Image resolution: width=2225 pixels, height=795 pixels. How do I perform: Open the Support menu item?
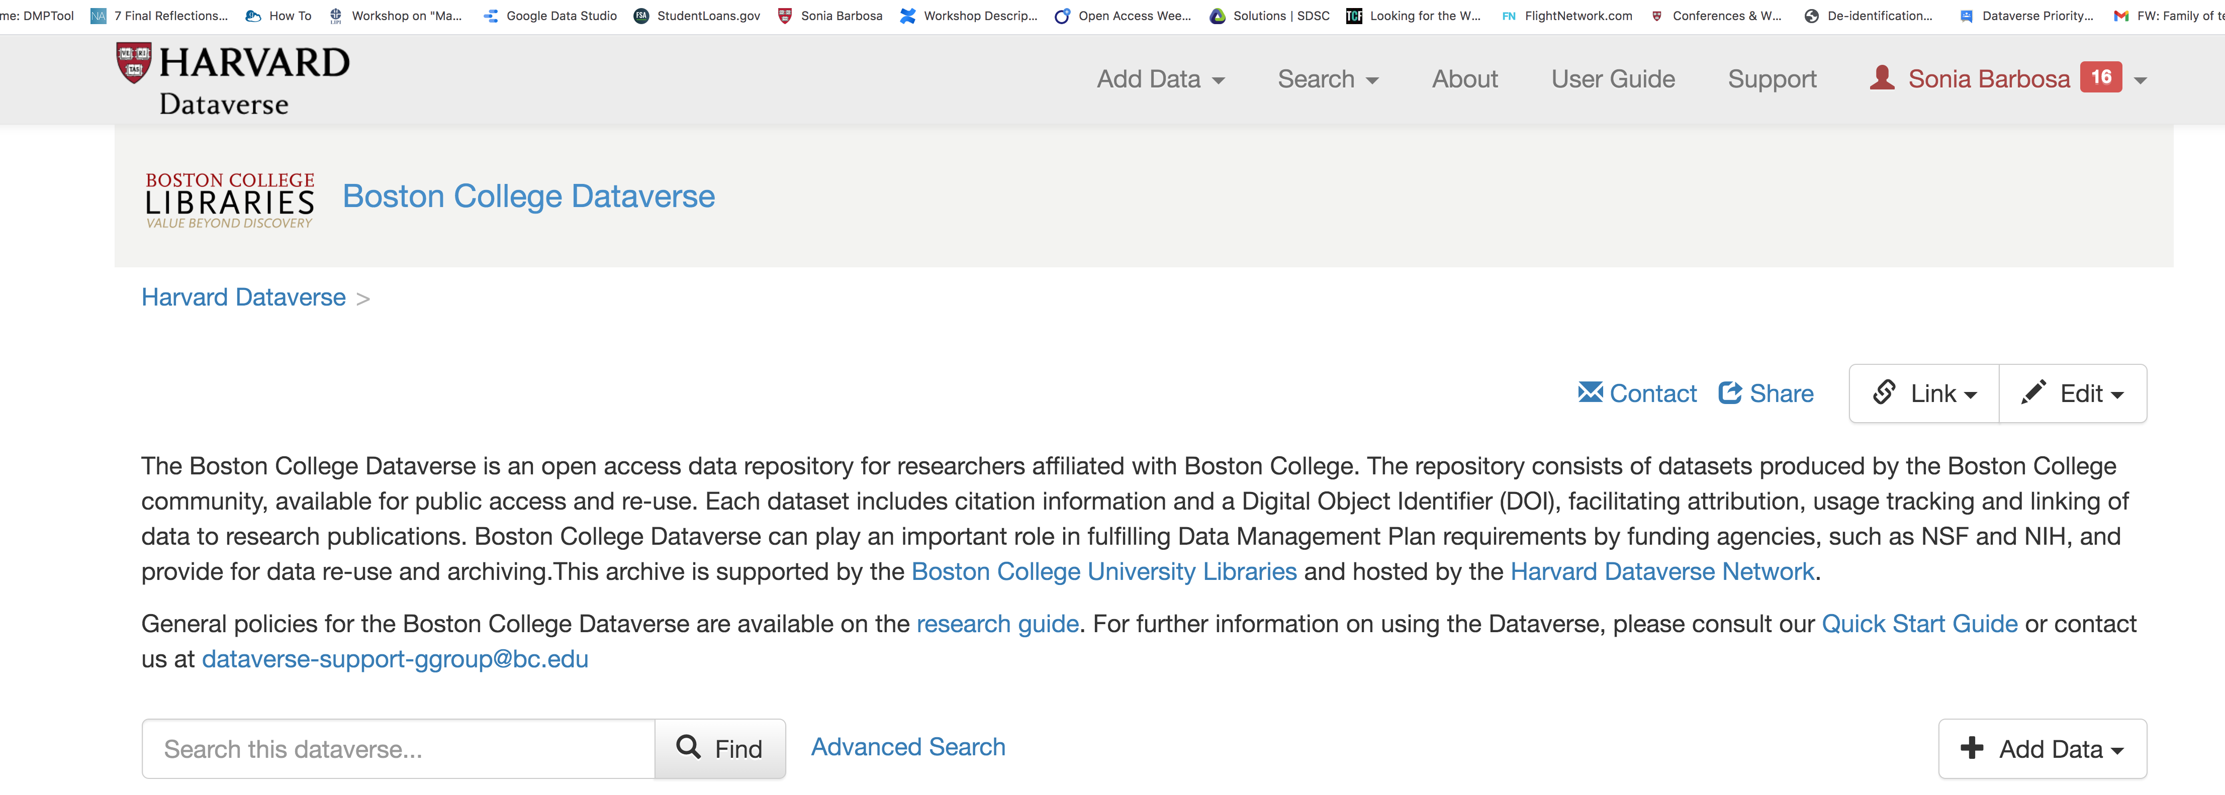click(x=1773, y=78)
